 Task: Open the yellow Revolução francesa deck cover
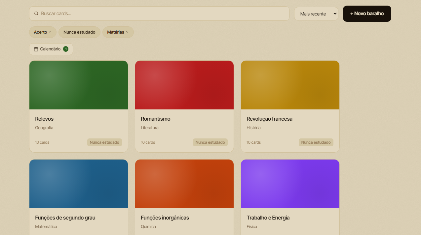point(290,85)
